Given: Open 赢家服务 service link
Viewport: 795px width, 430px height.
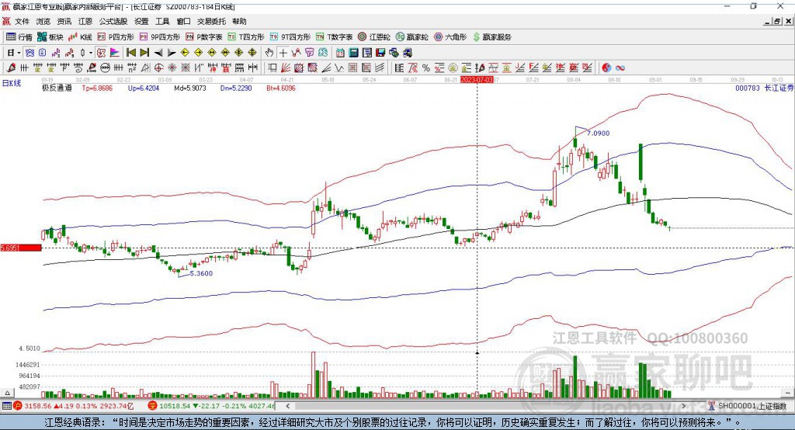Looking at the screenshot, I should coord(492,37).
